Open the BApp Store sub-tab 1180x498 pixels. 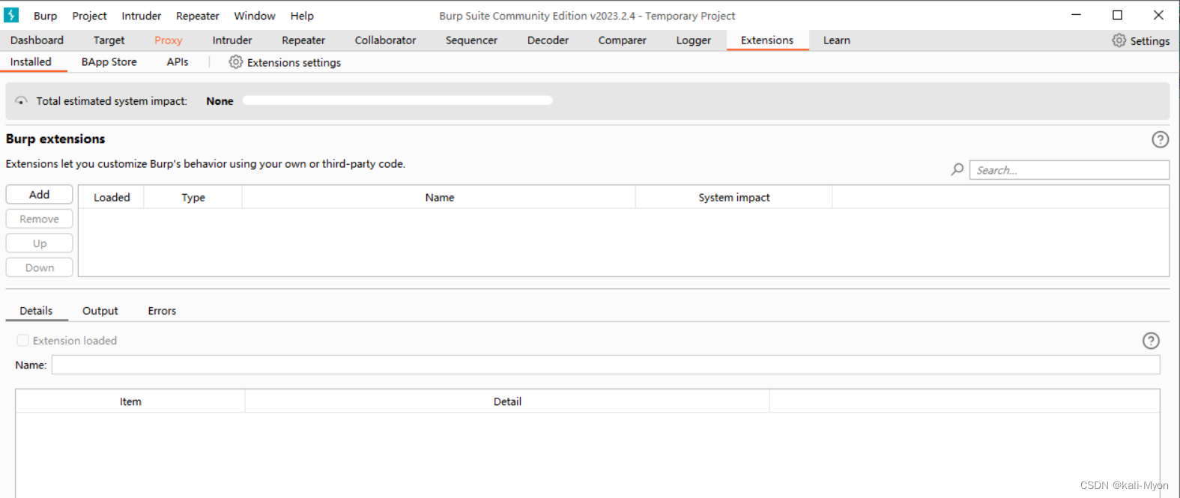[x=109, y=62]
